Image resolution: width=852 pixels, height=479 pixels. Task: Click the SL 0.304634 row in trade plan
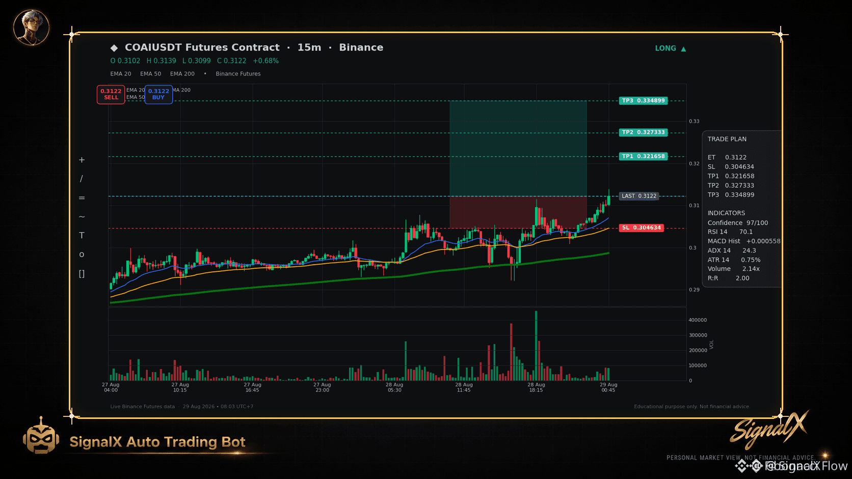[x=731, y=166]
